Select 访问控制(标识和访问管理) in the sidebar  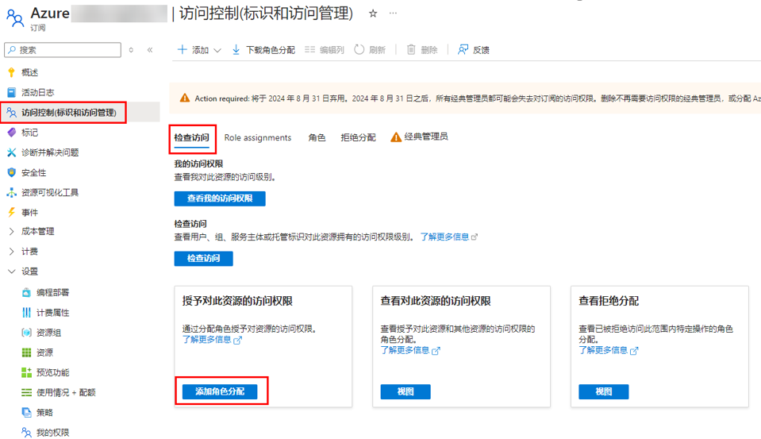(79, 113)
